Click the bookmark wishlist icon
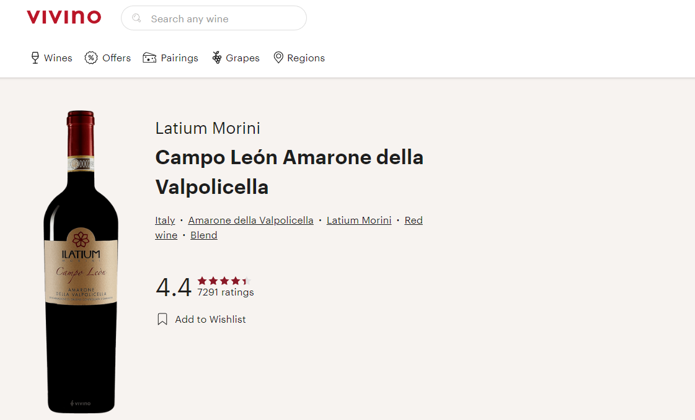 (162, 319)
